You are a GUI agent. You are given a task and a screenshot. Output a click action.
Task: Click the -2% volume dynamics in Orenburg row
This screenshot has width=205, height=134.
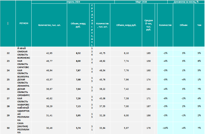click(x=184, y=98)
